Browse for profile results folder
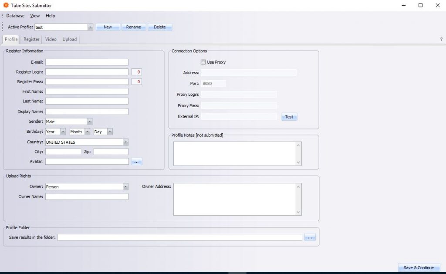The width and height of the screenshot is (446, 274). coord(310,237)
